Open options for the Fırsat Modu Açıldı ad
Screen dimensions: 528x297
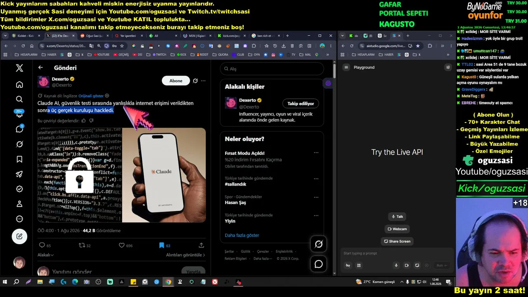316,153
